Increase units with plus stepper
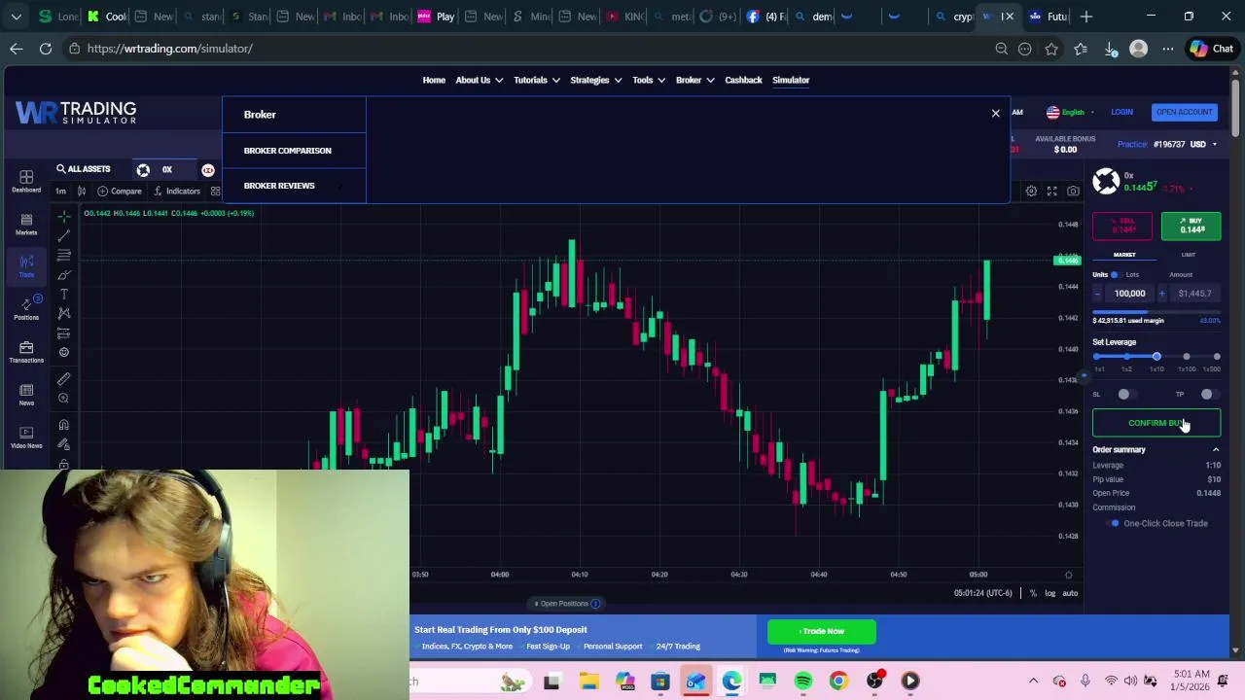Image resolution: width=1245 pixels, height=700 pixels. [1161, 294]
